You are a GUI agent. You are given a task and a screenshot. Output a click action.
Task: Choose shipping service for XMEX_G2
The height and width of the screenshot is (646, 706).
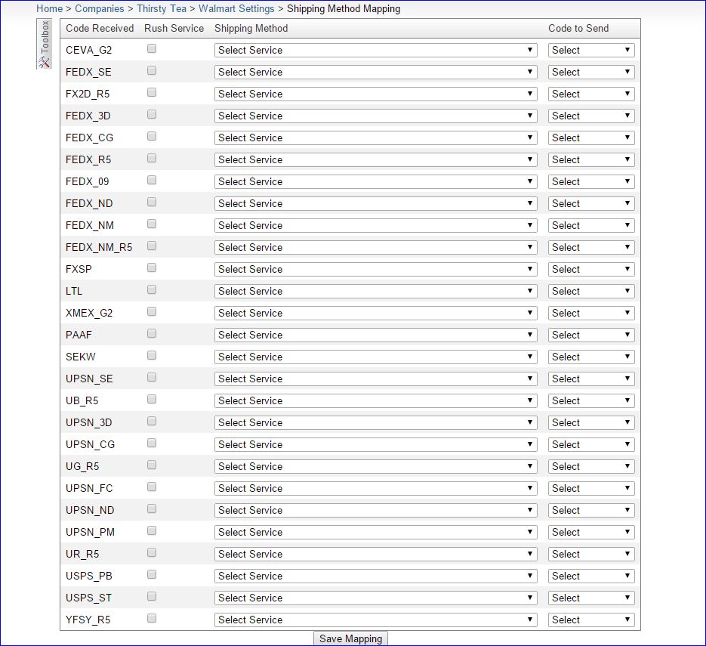[376, 313]
